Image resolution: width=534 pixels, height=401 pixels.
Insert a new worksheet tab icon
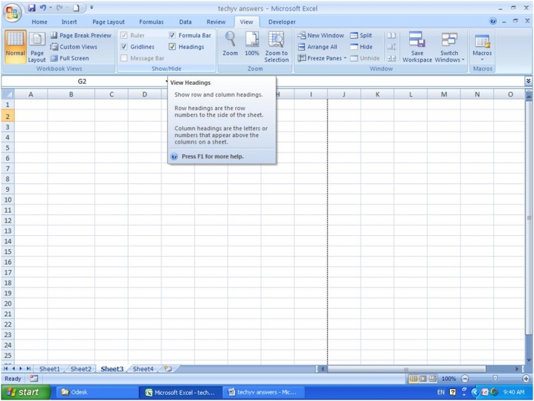[168, 369]
